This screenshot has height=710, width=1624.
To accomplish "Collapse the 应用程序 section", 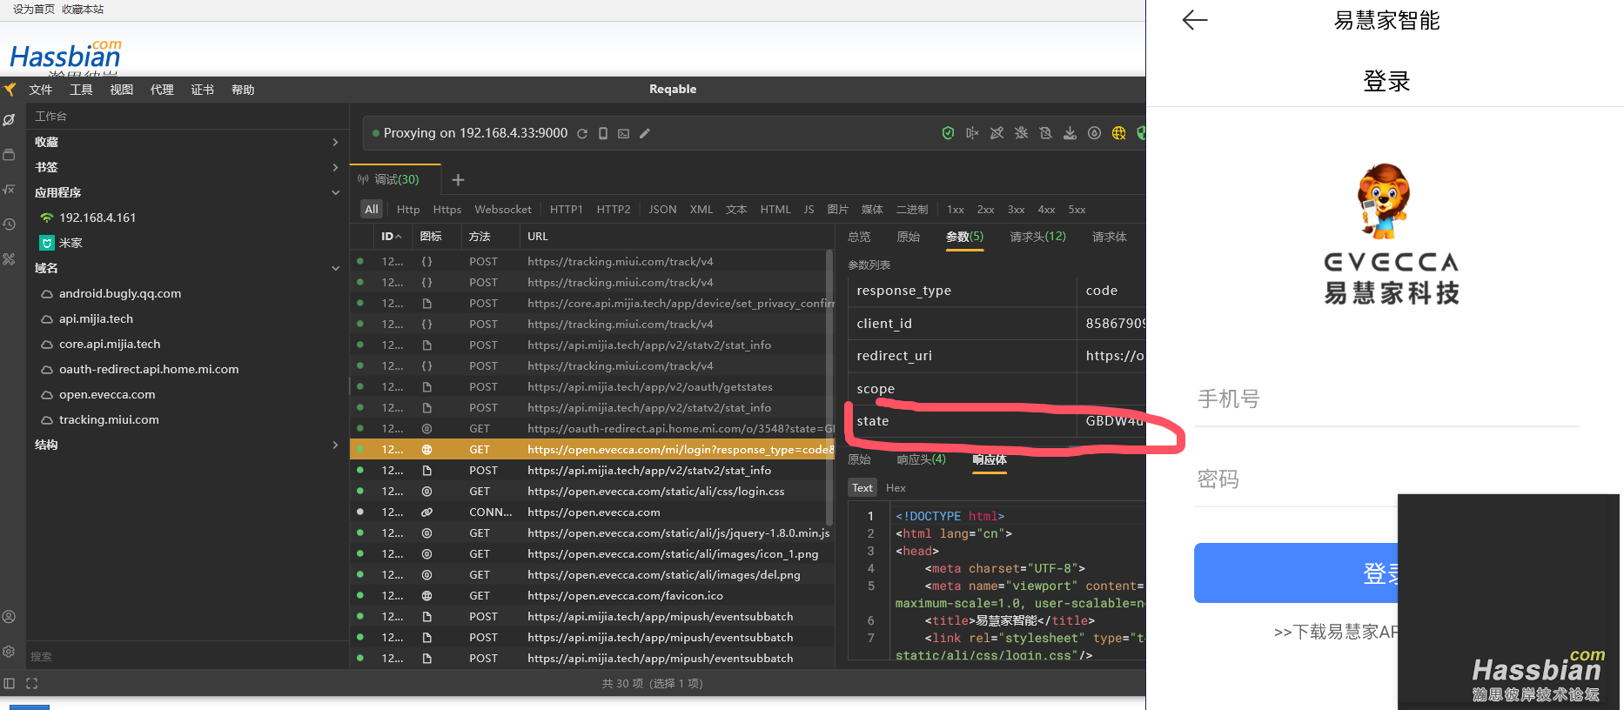I will (x=335, y=192).
